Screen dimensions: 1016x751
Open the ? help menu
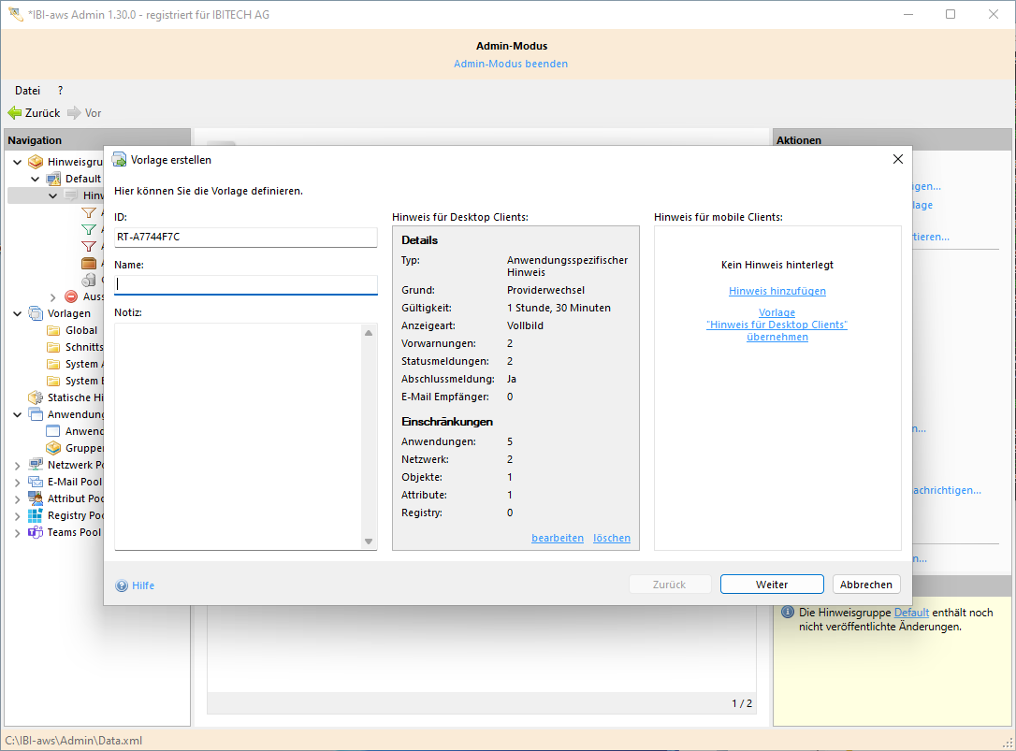point(60,91)
